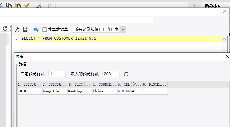The height and width of the screenshot is (127, 230).
Task: Click the refresh icon beside left panel
Action: 5,28
